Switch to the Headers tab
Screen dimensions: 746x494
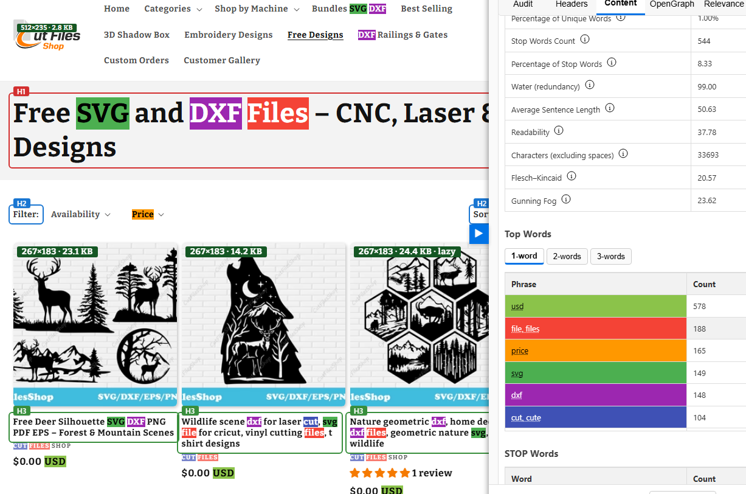(x=572, y=4)
